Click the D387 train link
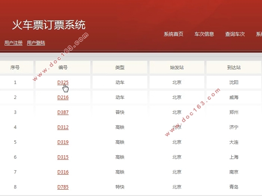 (x=63, y=112)
